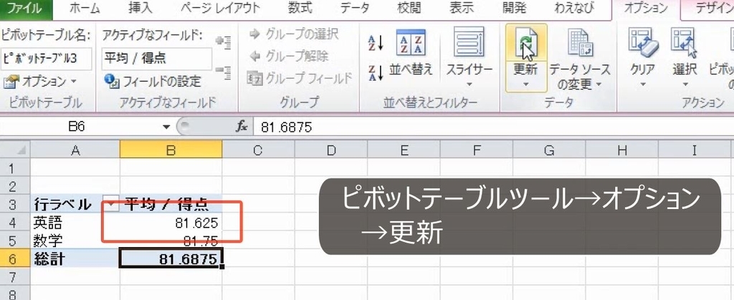
Task: Select column A header
Action: click(75, 150)
